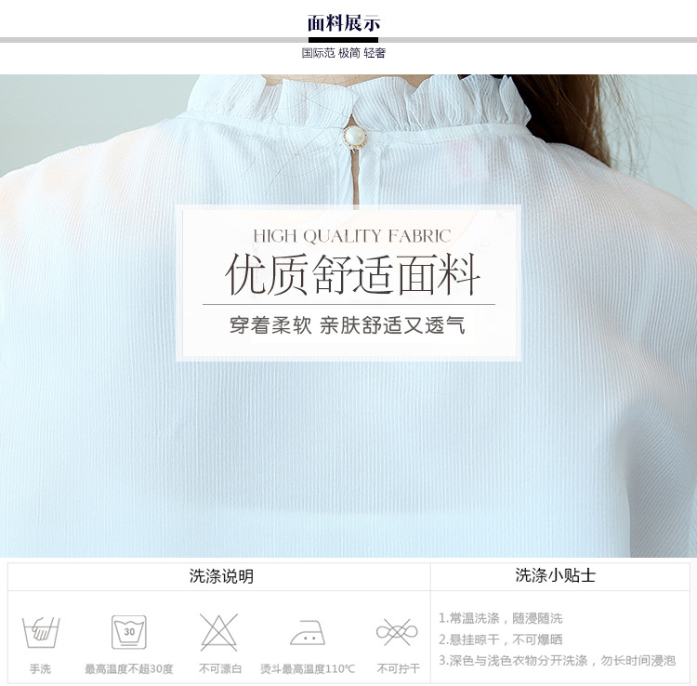
Task: Click the 洗涤说明 header
Action: (221, 576)
